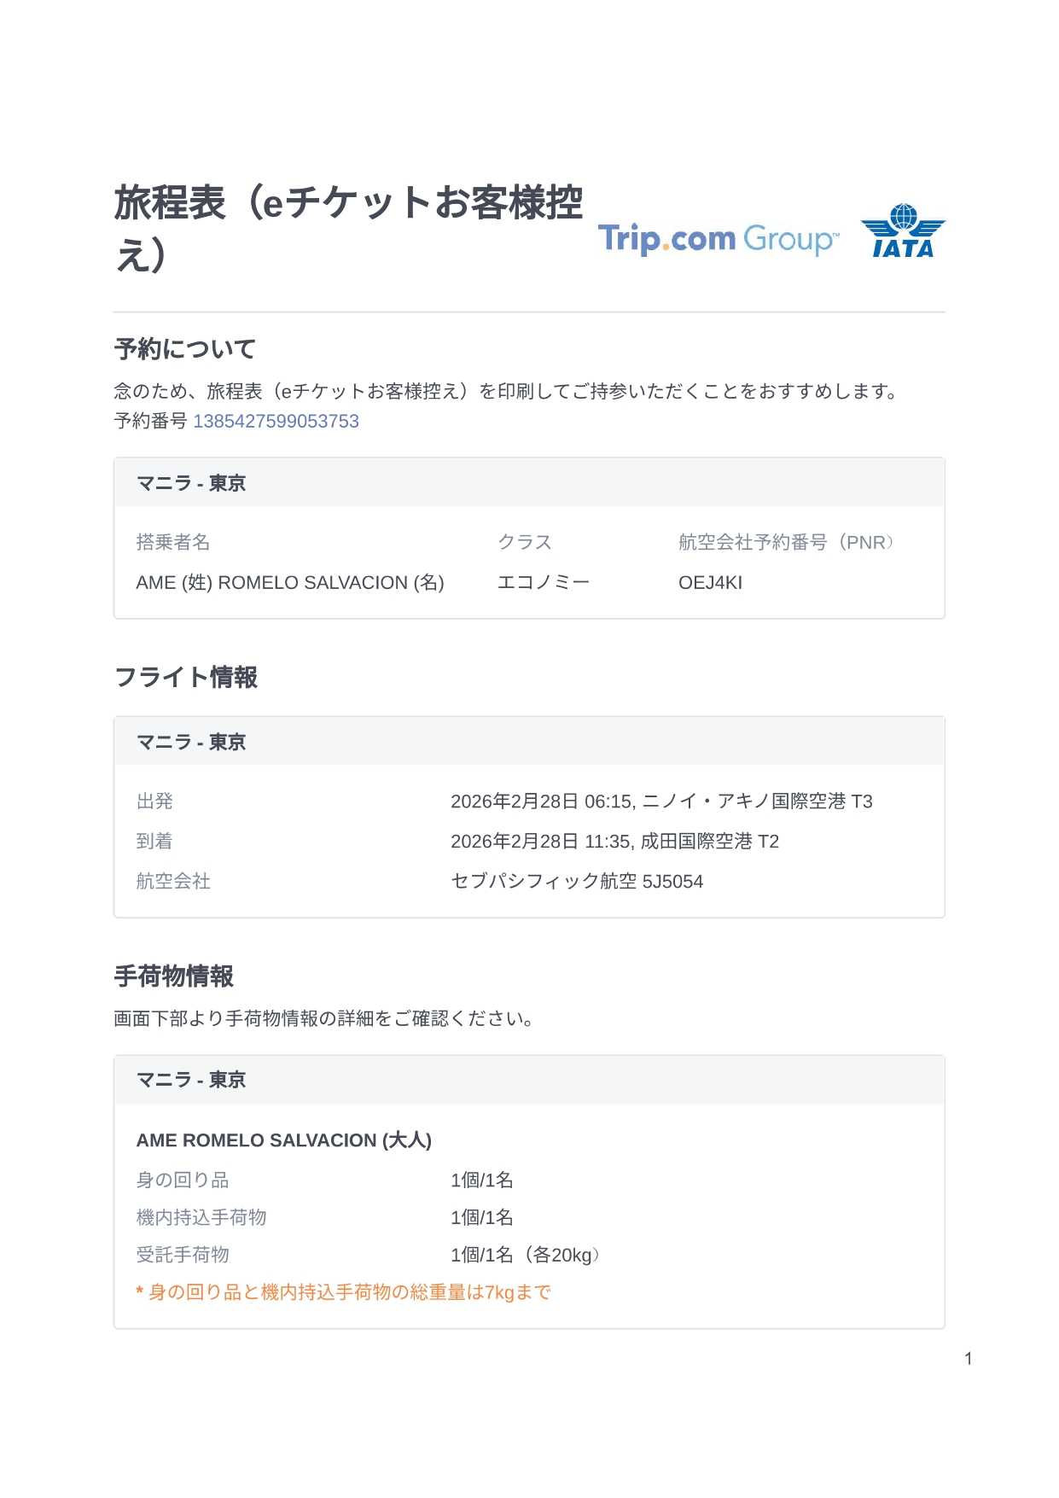The image size is (1059, 1498).
Task: Click the IATA logo
Action: pos(903,231)
